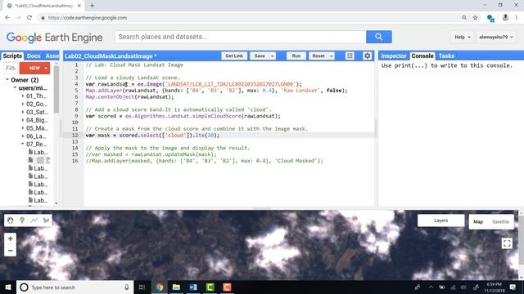The height and width of the screenshot is (294, 524).
Task: Click the Reset button
Action: coord(318,56)
